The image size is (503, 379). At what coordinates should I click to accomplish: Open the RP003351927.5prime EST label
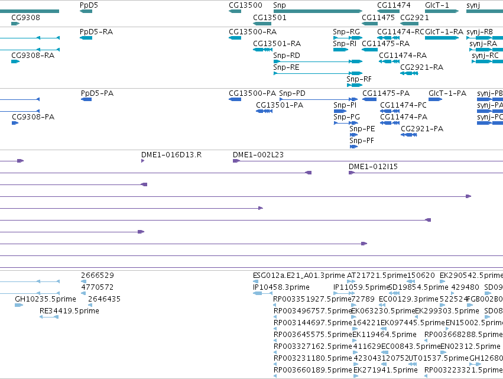point(312,299)
